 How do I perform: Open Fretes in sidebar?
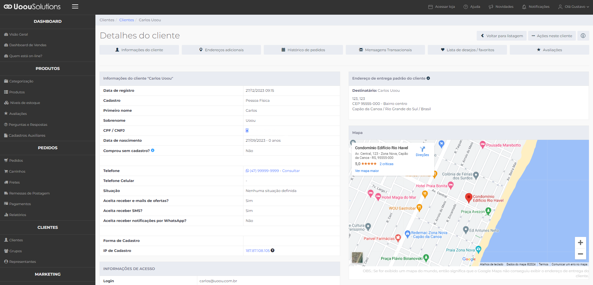tap(12, 182)
